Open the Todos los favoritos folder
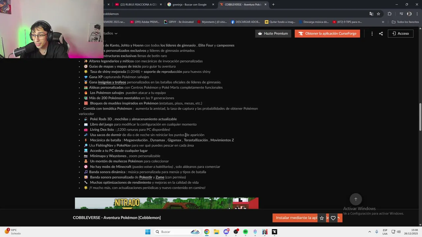The height and width of the screenshot is (237, 422). 406,22
